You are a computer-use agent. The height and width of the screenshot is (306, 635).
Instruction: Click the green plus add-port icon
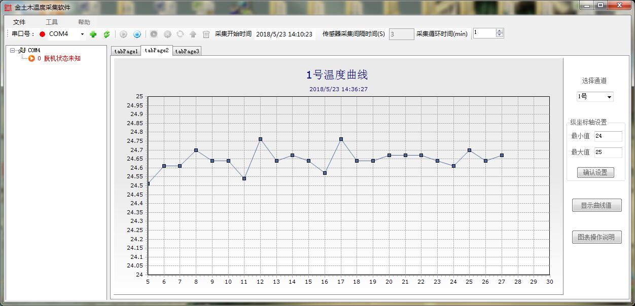[93, 34]
